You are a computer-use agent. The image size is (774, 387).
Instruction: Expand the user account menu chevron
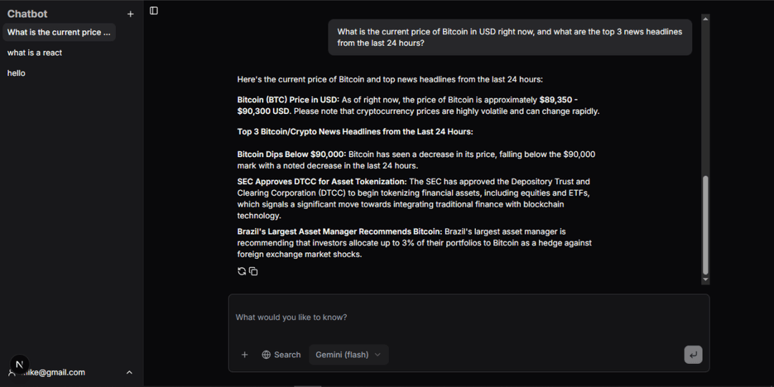130,373
